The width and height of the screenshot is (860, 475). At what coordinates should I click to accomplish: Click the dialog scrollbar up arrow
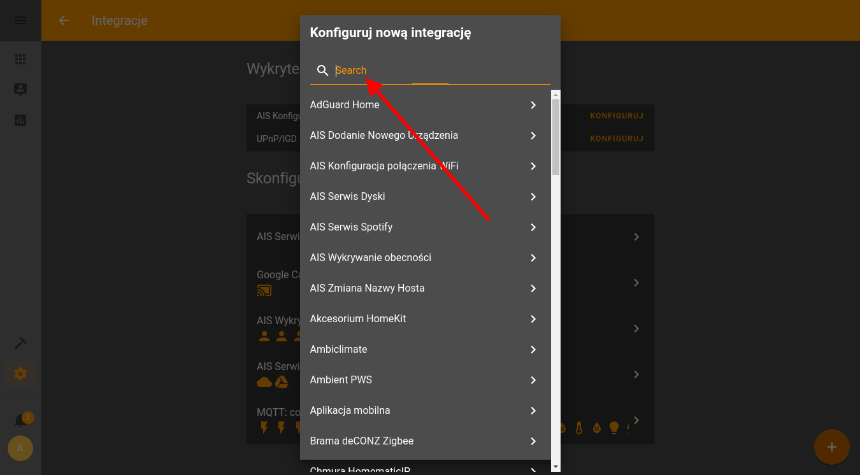pyautogui.click(x=555, y=94)
